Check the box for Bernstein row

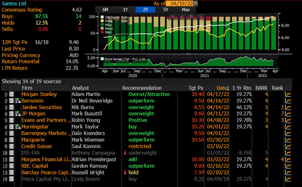[12, 101]
